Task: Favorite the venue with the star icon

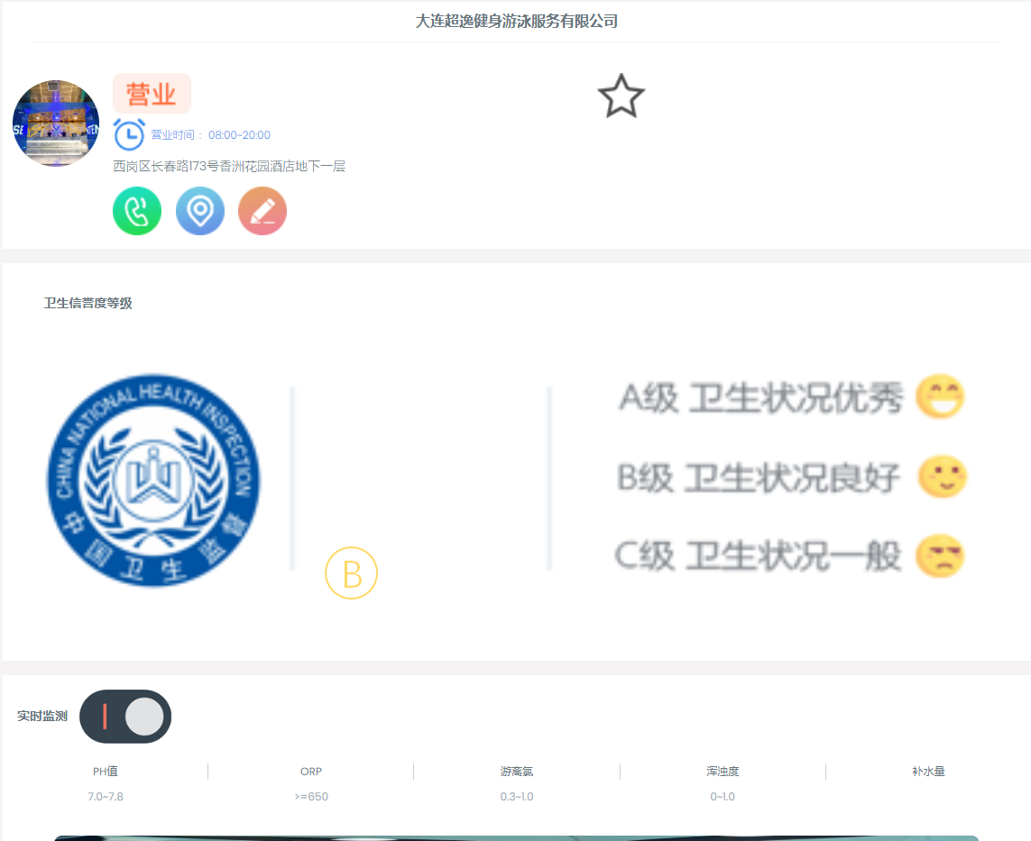Action: pos(621,96)
